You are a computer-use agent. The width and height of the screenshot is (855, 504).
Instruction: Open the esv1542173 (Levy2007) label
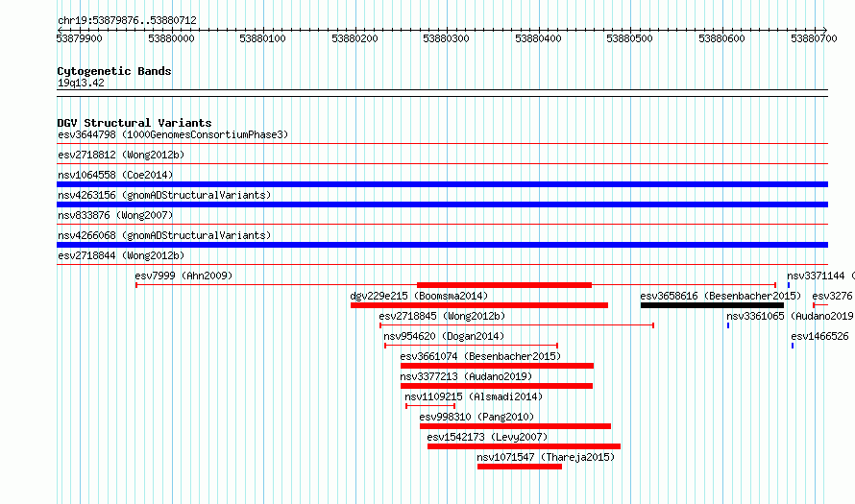tap(487, 437)
